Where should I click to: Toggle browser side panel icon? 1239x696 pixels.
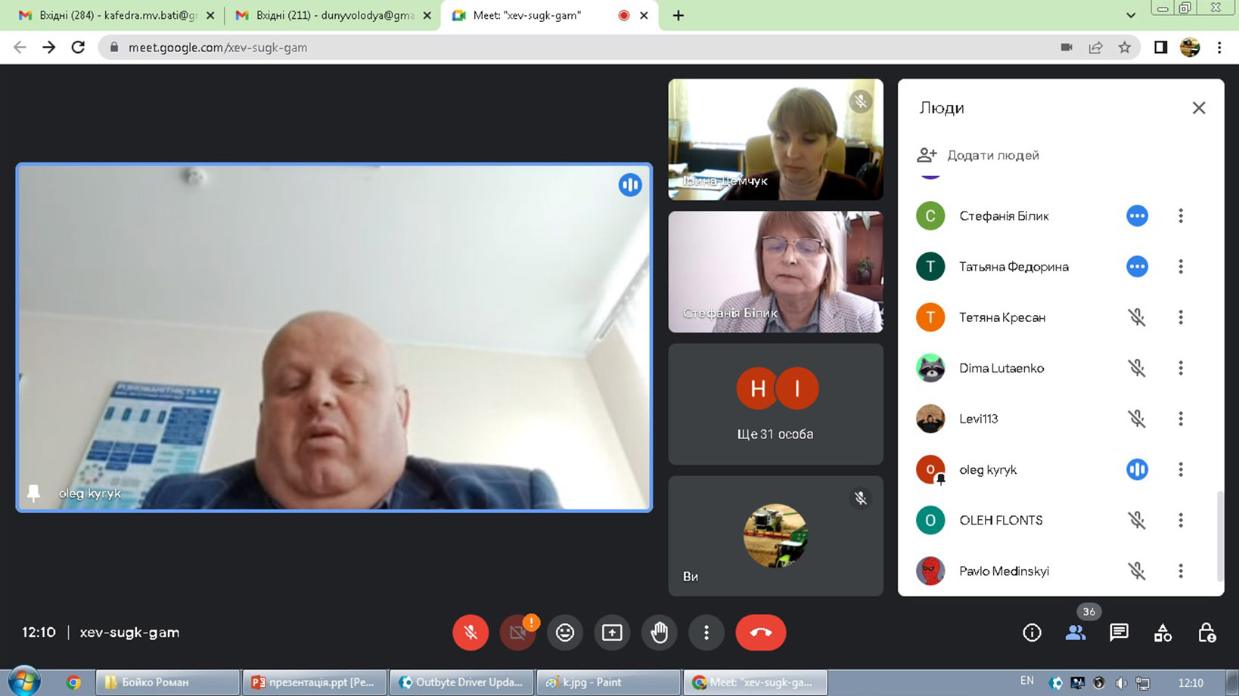(1160, 48)
